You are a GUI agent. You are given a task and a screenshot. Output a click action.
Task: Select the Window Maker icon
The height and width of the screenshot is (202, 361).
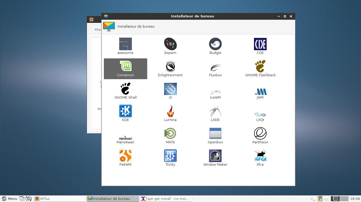click(x=215, y=156)
